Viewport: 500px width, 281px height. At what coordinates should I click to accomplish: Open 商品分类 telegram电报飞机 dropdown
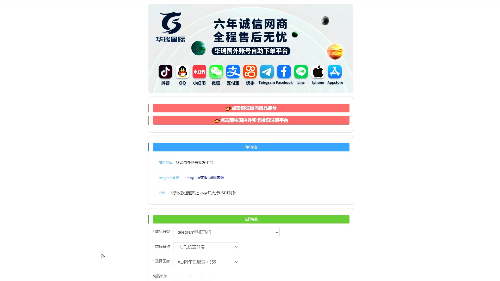pyautogui.click(x=226, y=232)
